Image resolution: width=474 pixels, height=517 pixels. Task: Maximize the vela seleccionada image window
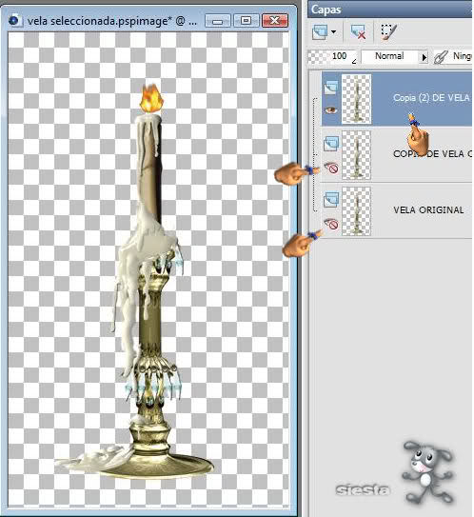pos(246,21)
